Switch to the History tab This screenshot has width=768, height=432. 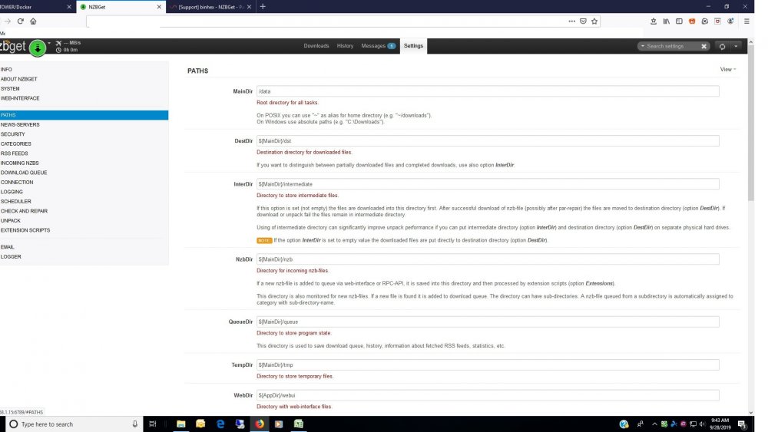click(345, 45)
